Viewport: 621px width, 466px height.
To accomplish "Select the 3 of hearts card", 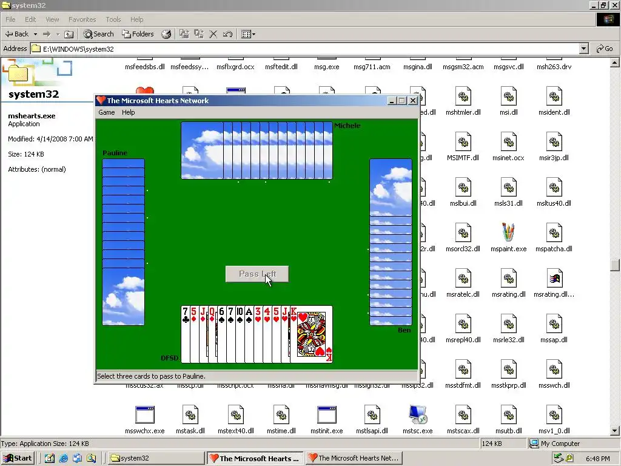I will click(258, 334).
